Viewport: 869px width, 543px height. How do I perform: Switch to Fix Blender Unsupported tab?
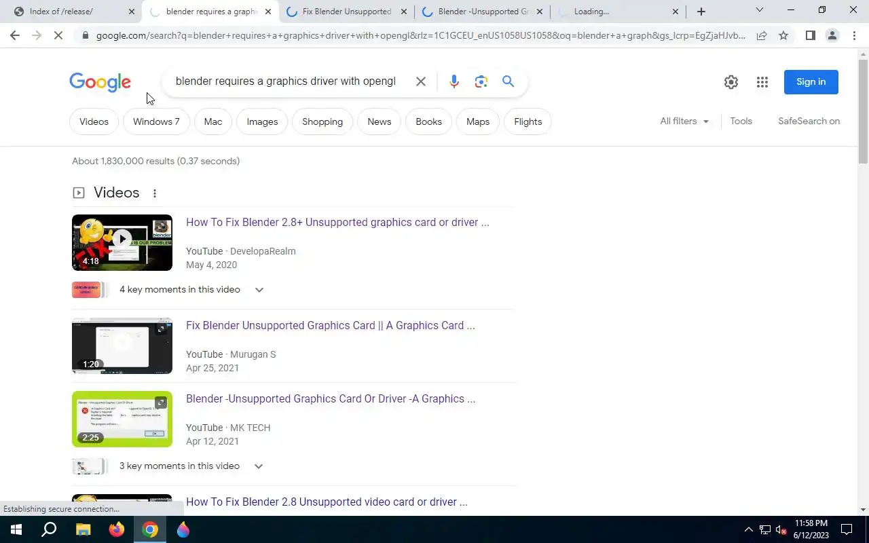point(346,12)
